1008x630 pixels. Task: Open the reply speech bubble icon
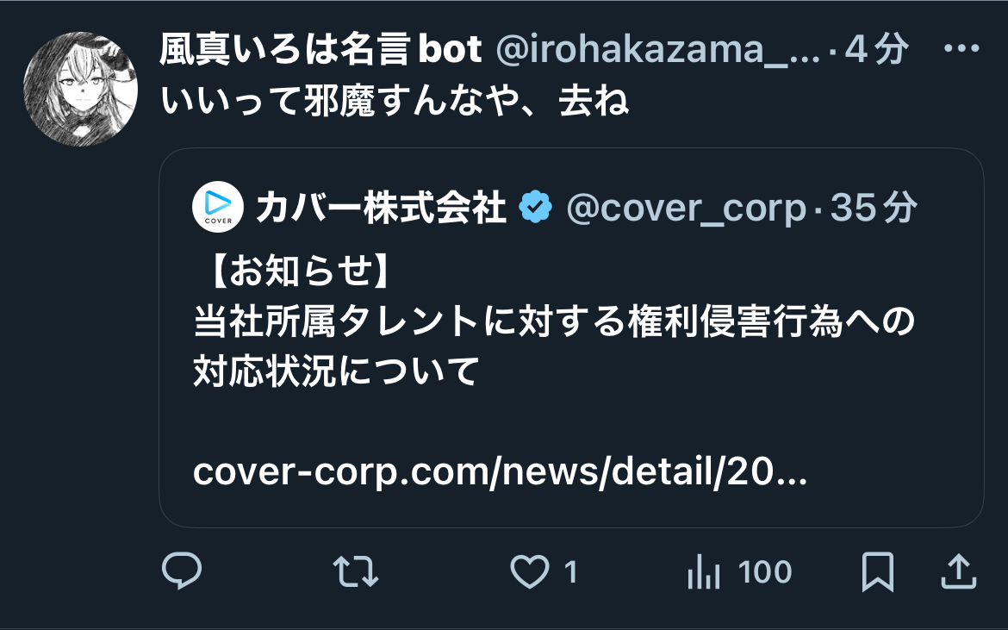182,571
